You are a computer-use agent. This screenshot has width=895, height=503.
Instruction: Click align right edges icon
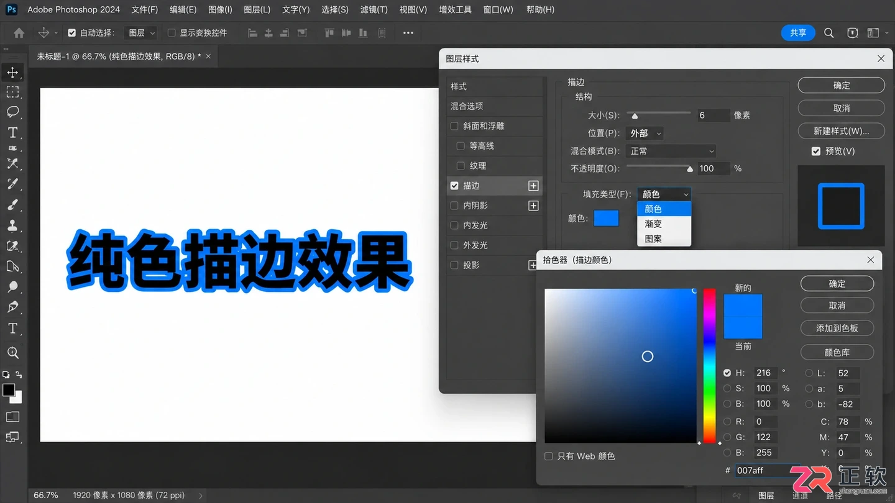click(x=285, y=33)
